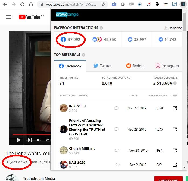This screenshot has width=188, height=181.
Task: Click the comments count 33,997
Action: [137, 39]
